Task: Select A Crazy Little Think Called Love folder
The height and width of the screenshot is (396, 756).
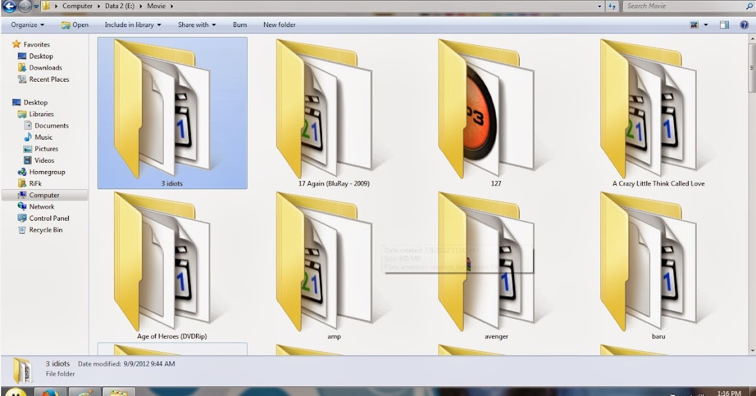Action: (x=658, y=113)
